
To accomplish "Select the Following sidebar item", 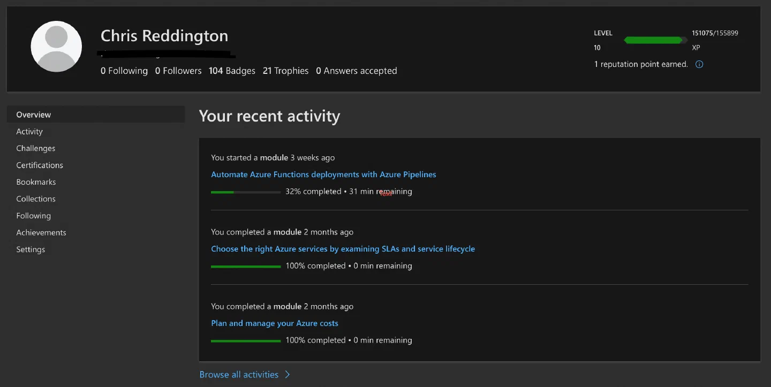I will tap(34, 216).
